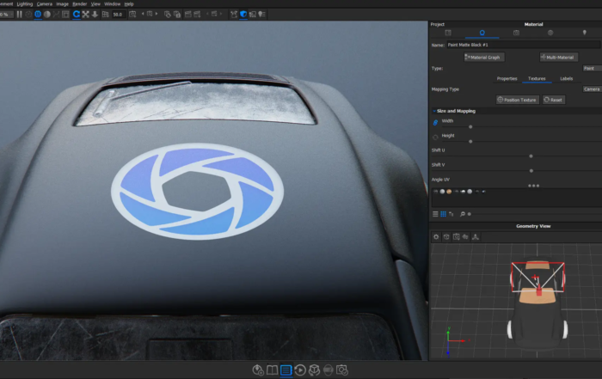Toggle the blue CPU usage icon
The image size is (602, 379).
click(38, 15)
